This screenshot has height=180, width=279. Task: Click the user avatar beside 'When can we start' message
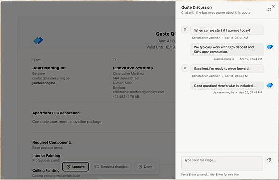[x=185, y=30]
